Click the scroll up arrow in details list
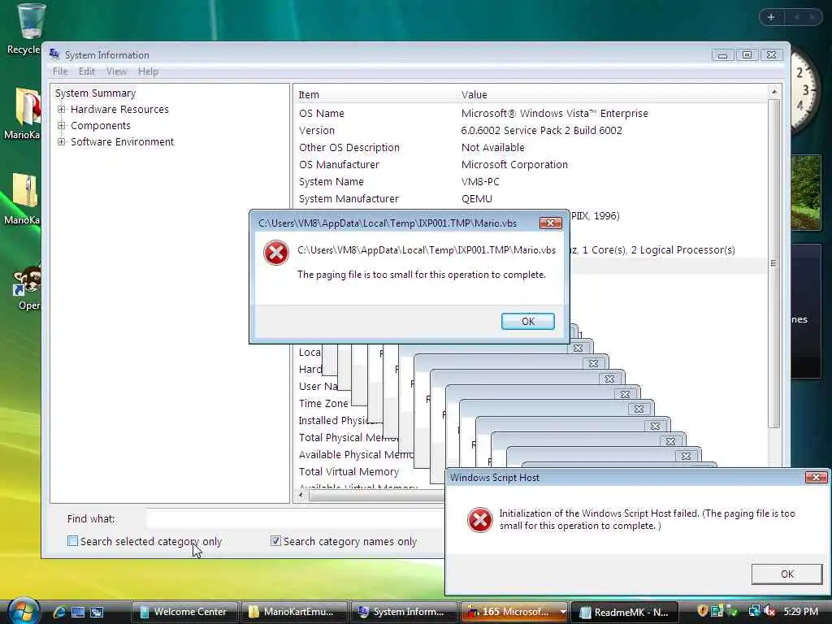 774,92
